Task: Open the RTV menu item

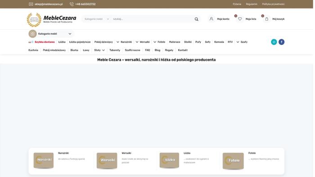Action: click(230, 42)
